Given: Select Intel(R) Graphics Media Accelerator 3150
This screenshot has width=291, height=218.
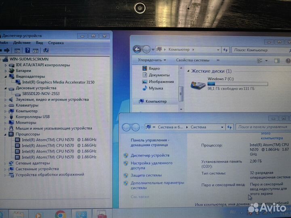Looking at the screenshot, I should (58, 82).
